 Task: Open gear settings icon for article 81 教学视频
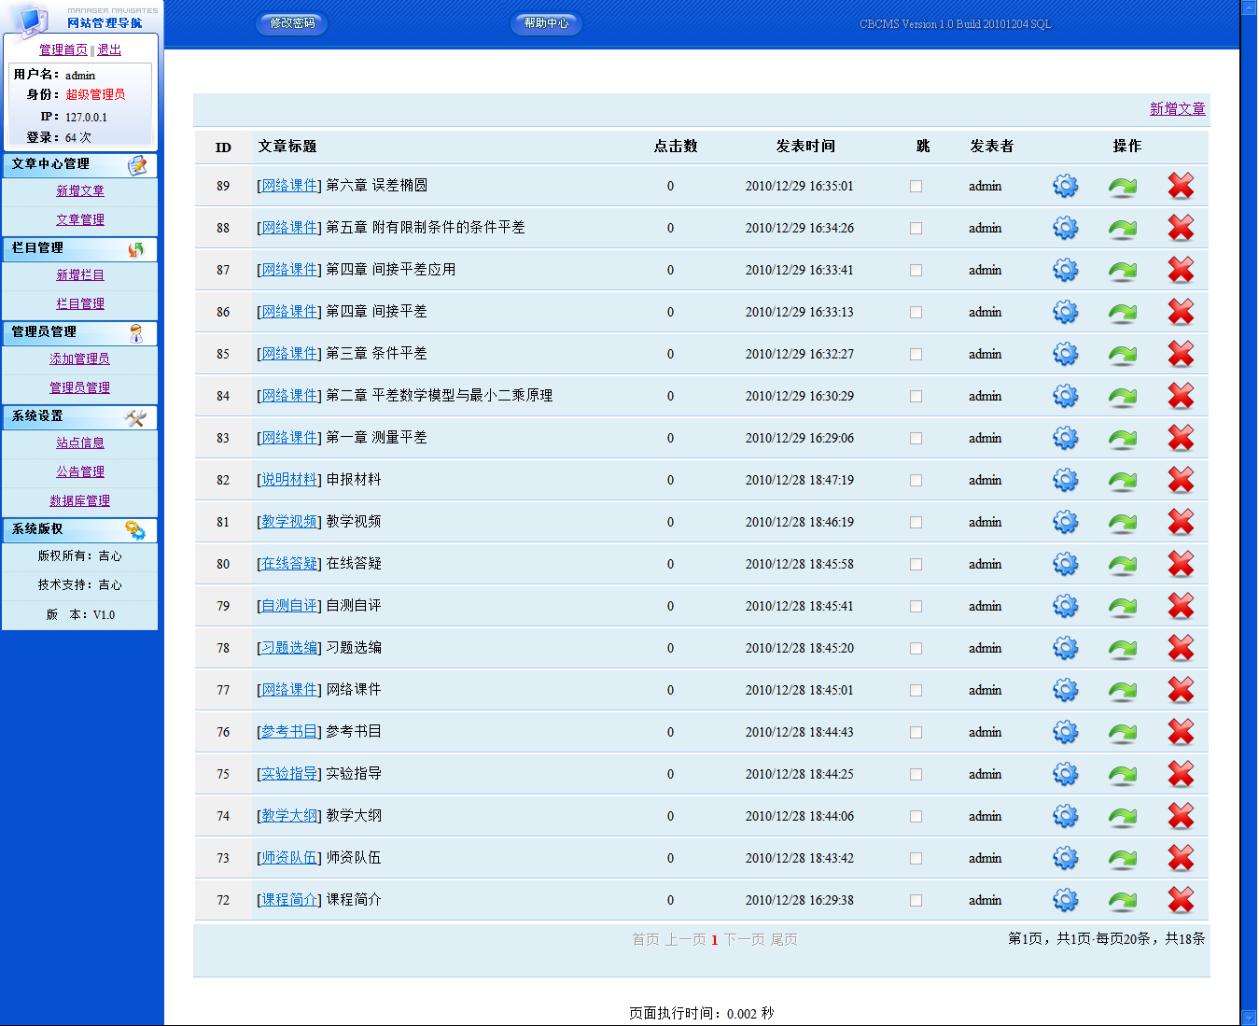click(x=1065, y=522)
